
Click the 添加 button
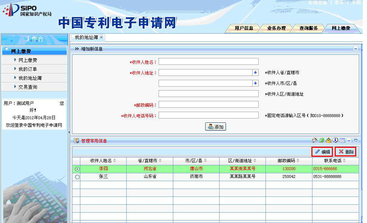216,127
